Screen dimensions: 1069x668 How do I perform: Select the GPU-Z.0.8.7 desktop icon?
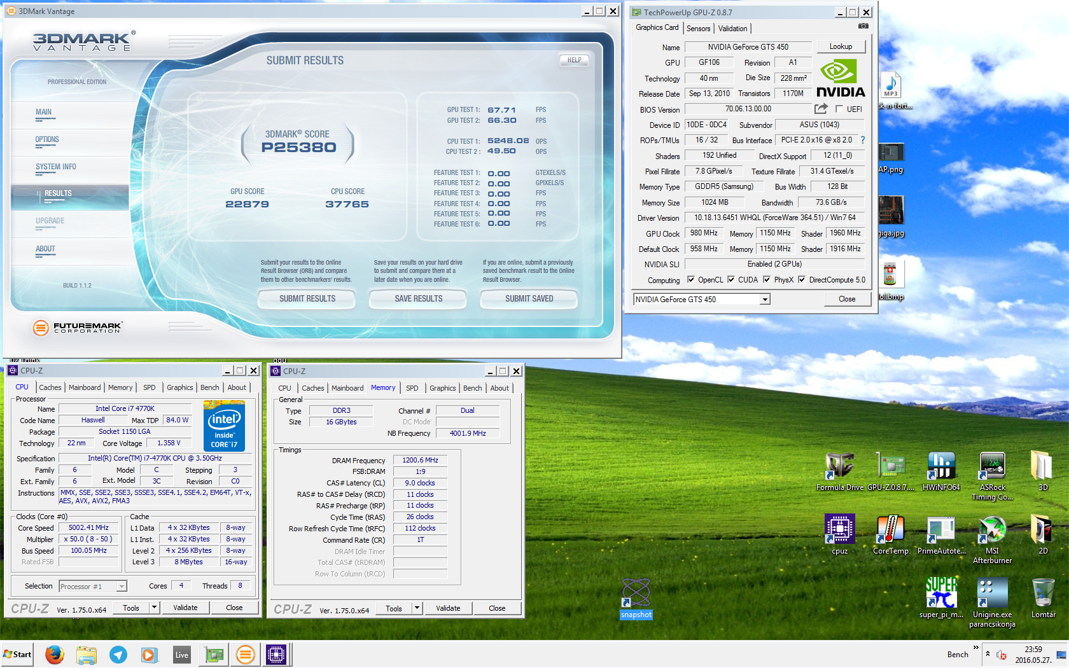(x=891, y=471)
